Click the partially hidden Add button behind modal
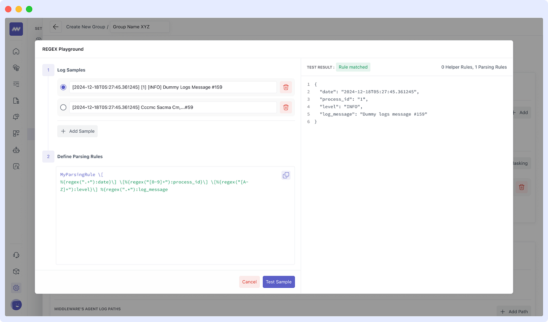Viewport: 548px width, 322px height. 522,112
